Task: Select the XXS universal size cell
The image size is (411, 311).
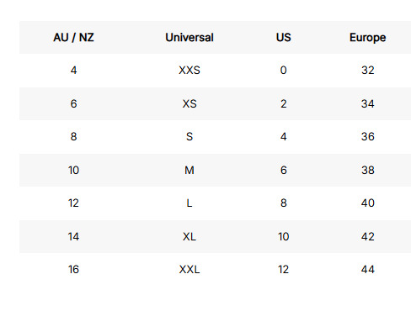Action: point(189,70)
